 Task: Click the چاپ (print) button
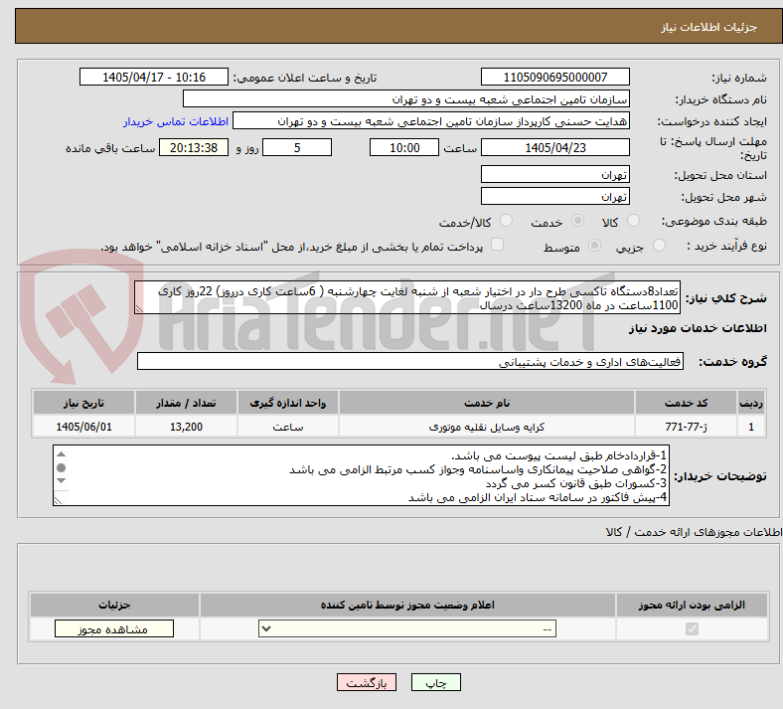[435, 682]
